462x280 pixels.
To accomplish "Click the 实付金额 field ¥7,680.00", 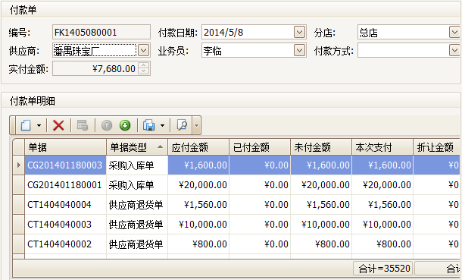I will tap(95, 69).
